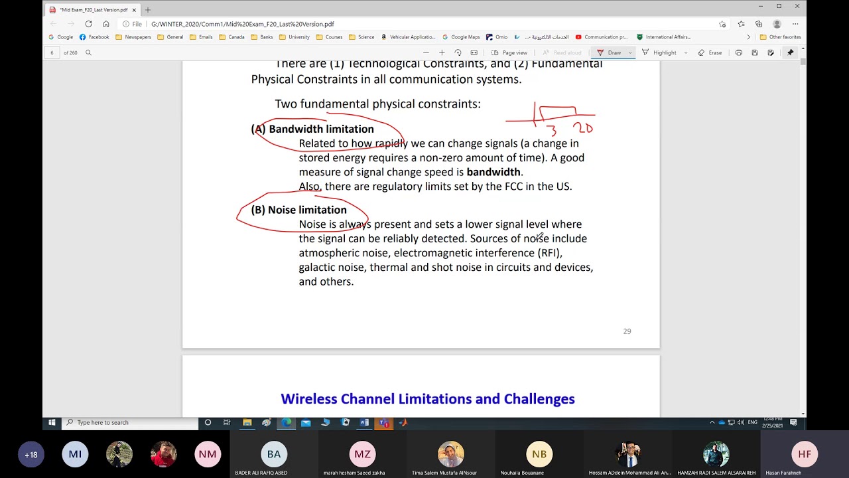Image resolution: width=849 pixels, height=478 pixels.
Task: Open the Other favorites folder
Action: [781, 37]
